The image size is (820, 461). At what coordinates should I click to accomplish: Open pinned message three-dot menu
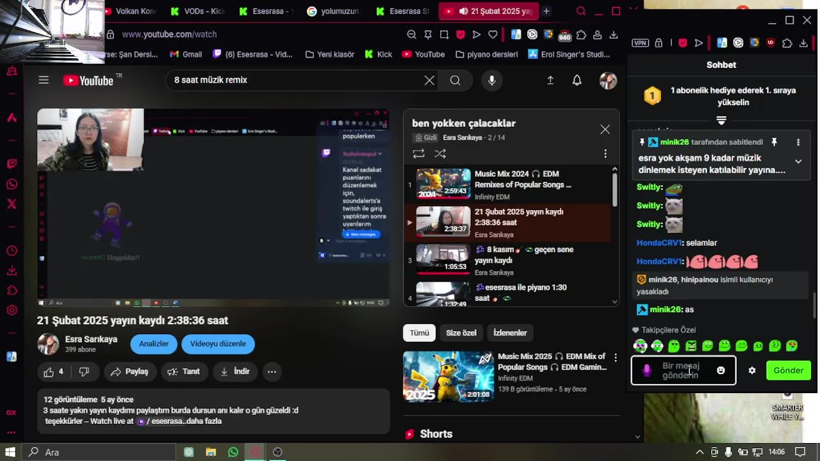tap(798, 142)
